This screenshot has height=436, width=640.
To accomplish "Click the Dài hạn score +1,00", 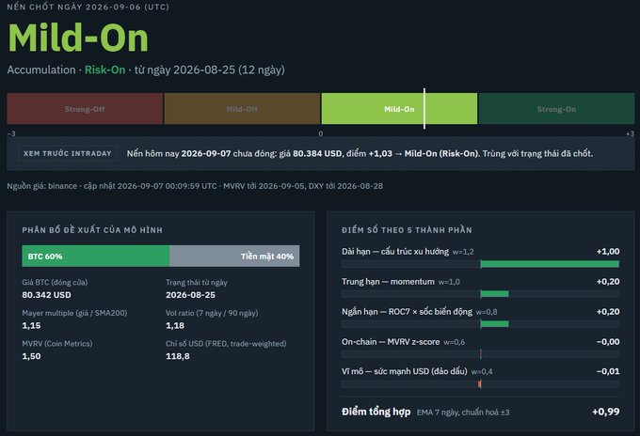I will pos(608,252).
